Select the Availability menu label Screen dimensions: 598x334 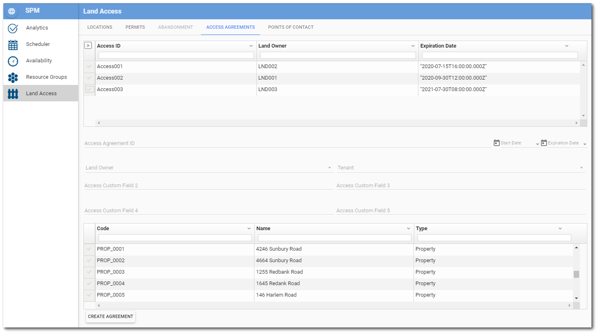tap(39, 61)
